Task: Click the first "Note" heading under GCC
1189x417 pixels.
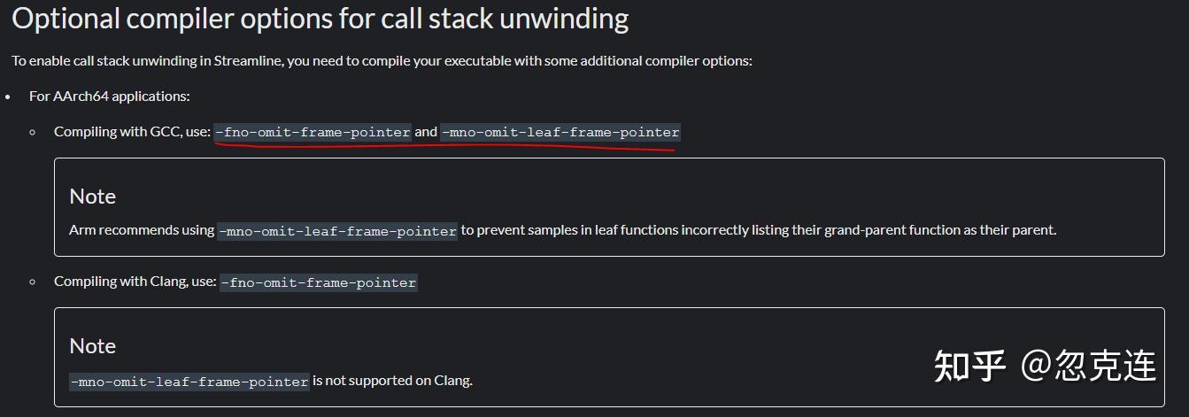Action: click(93, 196)
